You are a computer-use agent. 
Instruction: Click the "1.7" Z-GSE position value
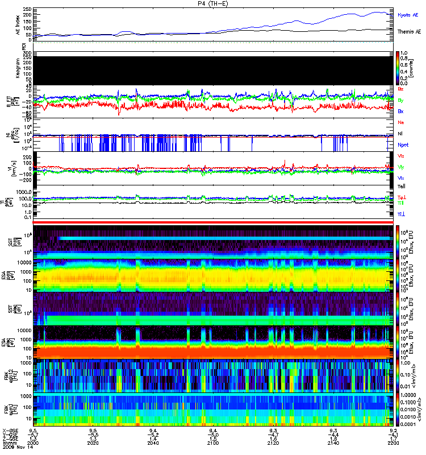pos(393,439)
